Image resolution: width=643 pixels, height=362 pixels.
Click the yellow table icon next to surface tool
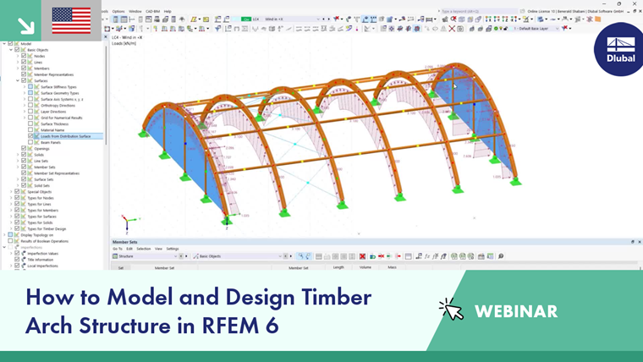pos(206,19)
